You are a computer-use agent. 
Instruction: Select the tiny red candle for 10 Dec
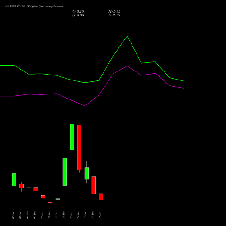(x=50, y=202)
